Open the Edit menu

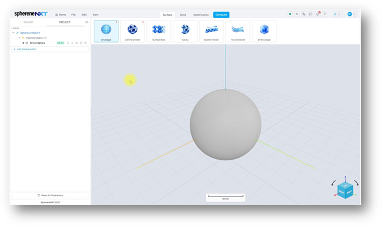84,15
